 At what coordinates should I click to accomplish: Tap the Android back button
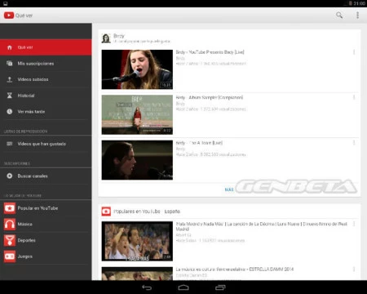tap(147, 287)
